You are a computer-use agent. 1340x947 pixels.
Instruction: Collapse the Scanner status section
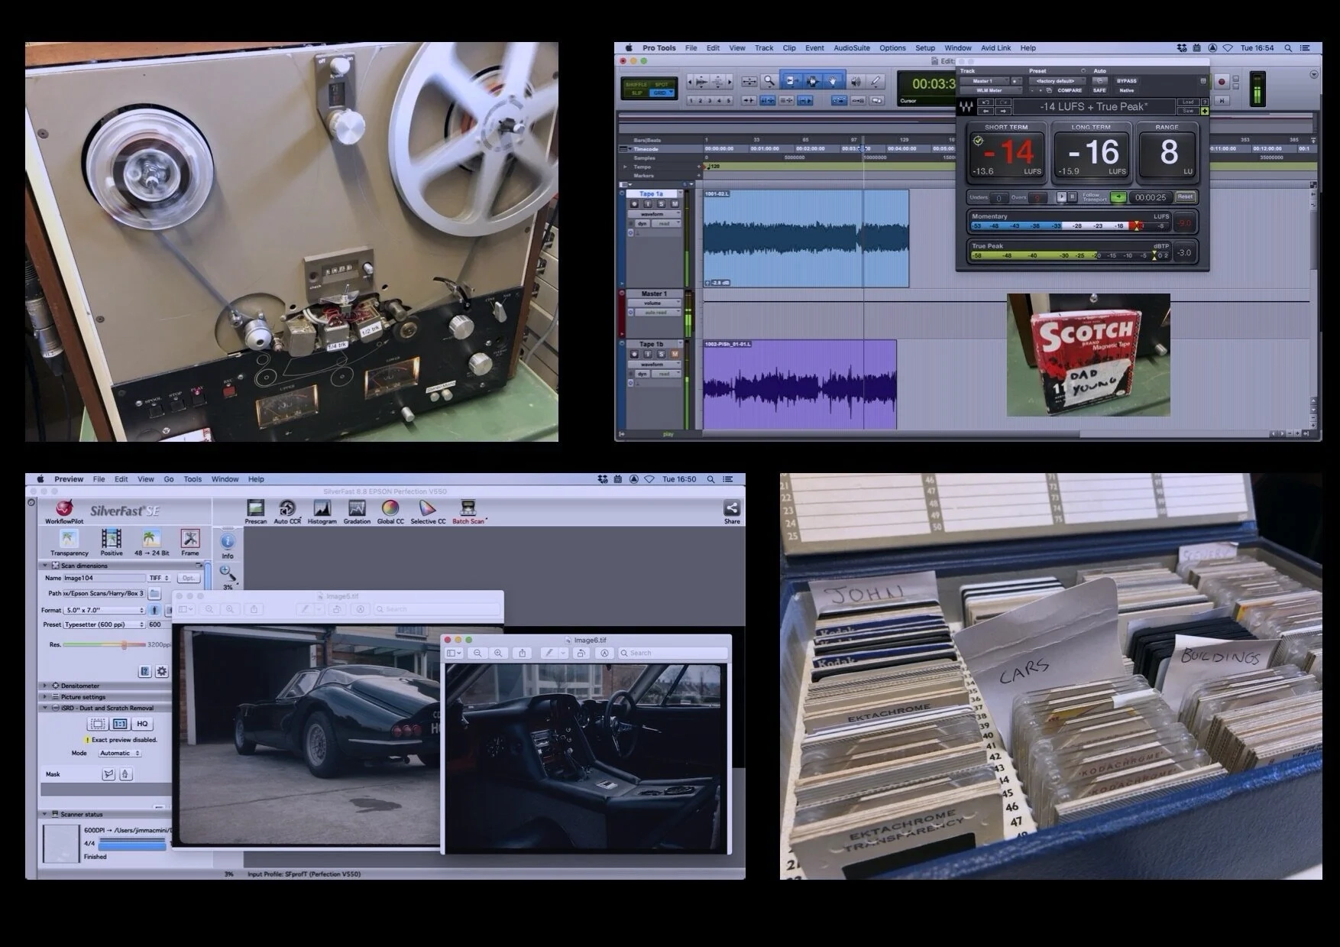[45, 815]
